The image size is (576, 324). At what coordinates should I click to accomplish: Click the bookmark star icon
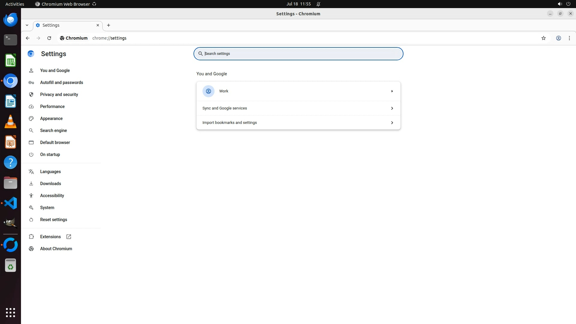tap(543, 38)
